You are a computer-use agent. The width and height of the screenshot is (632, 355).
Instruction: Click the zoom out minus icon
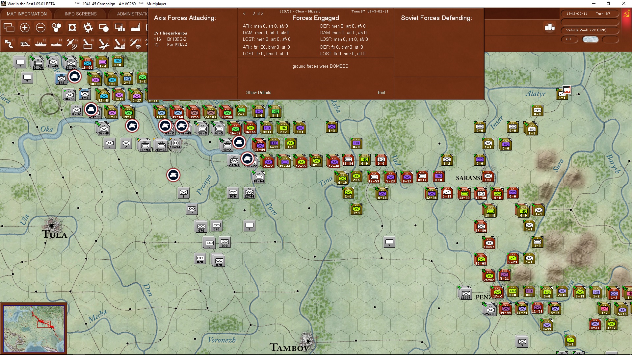click(x=40, y=28)
